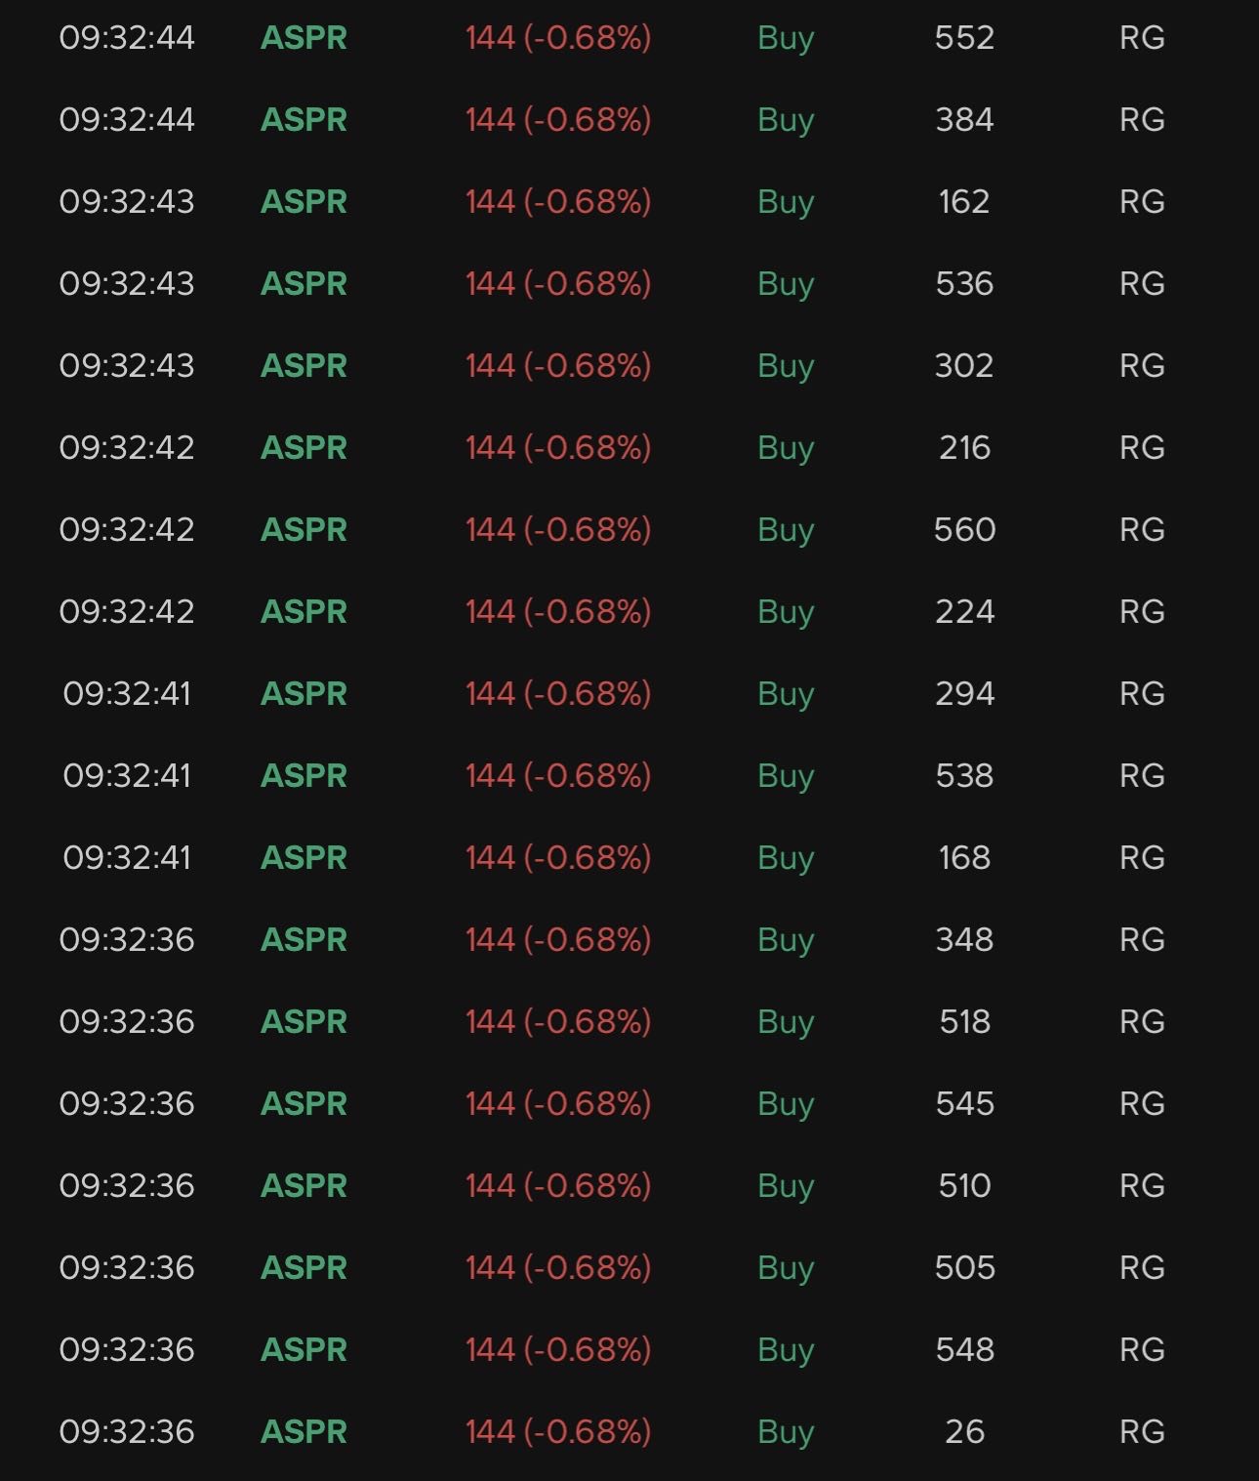
Task: Select the trade row with quantity 162
Action: (629, 202)
